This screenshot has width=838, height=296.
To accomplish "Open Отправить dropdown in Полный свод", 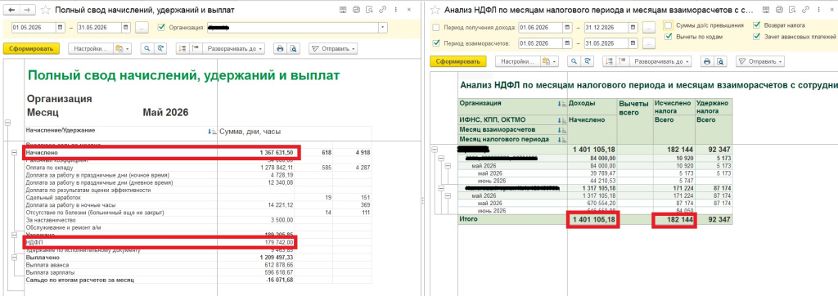I will (x=334, y=48).
